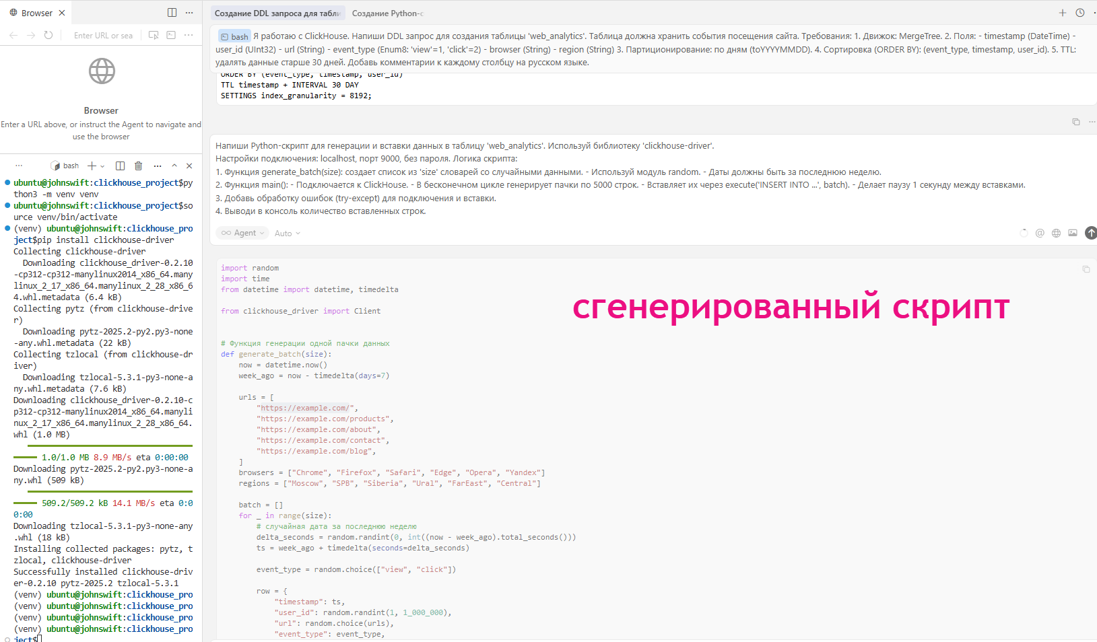Viewport: 1097px width, 642px height.
Task: Send the message with the up-arrow button
Action: (x=1091, y=233)
